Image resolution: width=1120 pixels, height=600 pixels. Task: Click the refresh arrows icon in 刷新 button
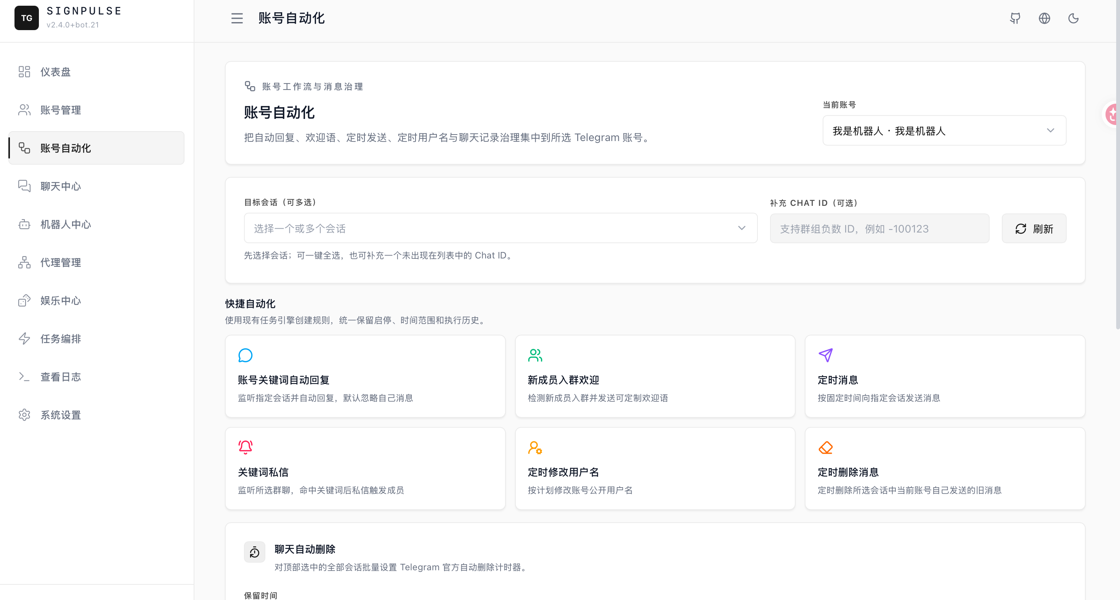coord(1021,229)
